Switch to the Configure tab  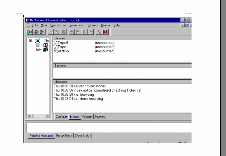coord(61,116)
